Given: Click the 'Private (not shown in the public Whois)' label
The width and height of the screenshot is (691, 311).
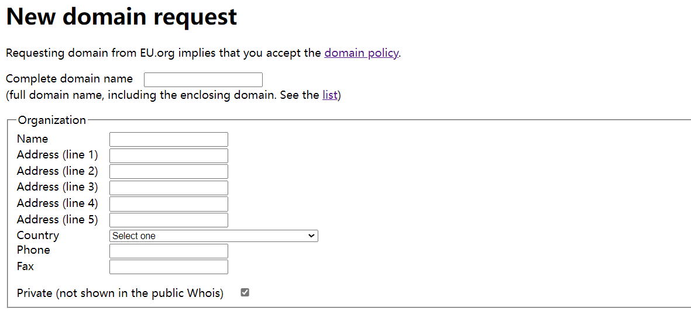Looking at the screenshot, I should [x=120, y=293].
